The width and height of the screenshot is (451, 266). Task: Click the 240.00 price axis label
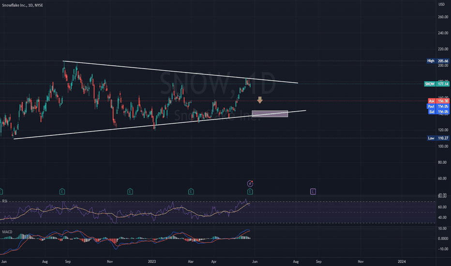443,33
